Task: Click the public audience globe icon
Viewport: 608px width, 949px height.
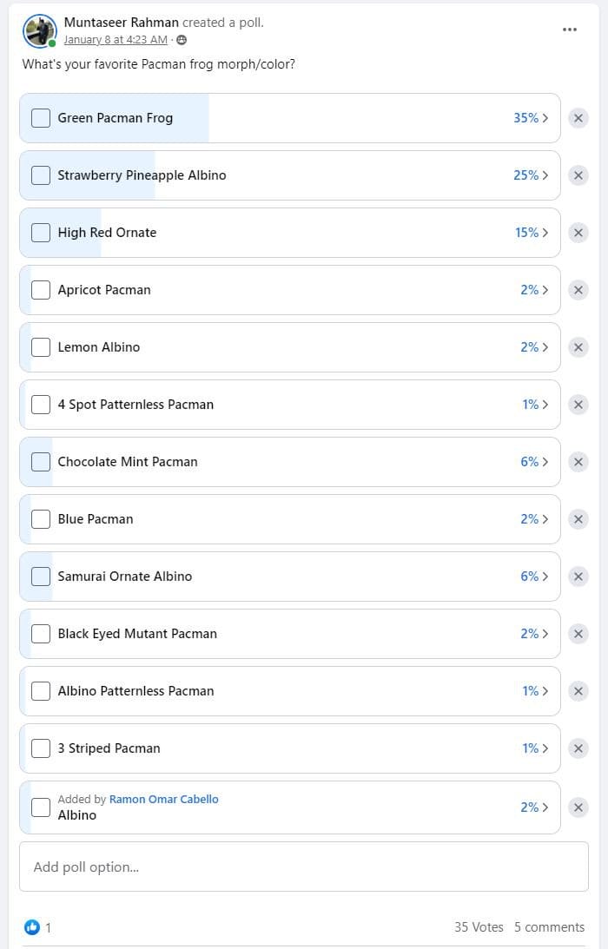Action: pyautogui.click(x=182, y=40)
